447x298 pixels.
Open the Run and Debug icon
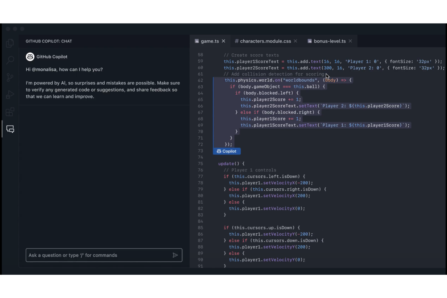click(10, 95)
